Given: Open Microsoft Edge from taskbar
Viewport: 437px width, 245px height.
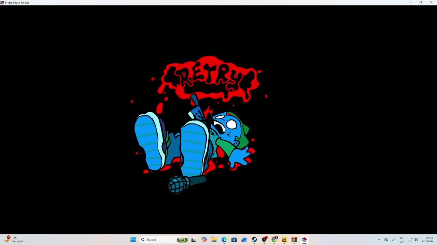Looking at the screenshot, I should click(224, 240).
